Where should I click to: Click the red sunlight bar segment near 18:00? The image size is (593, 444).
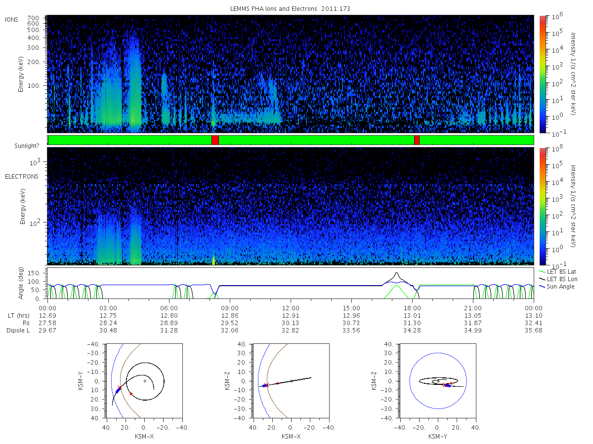point(417,140)
